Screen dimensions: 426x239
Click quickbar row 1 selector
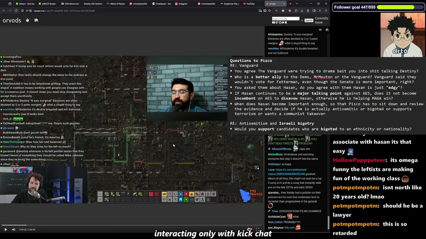click(x=100, y=194)
